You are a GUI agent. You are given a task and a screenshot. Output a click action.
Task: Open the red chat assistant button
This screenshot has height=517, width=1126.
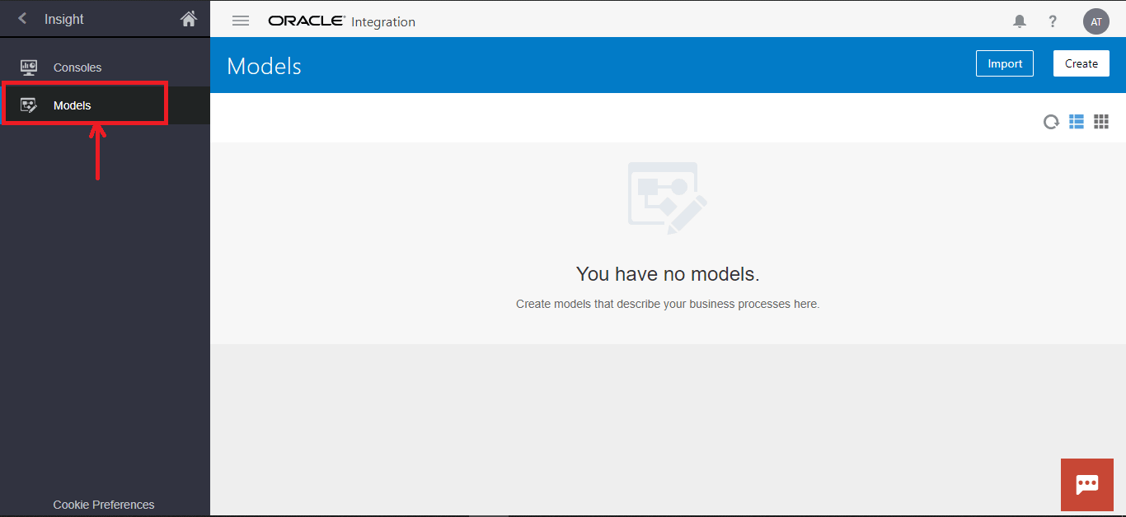[1087, 484]
